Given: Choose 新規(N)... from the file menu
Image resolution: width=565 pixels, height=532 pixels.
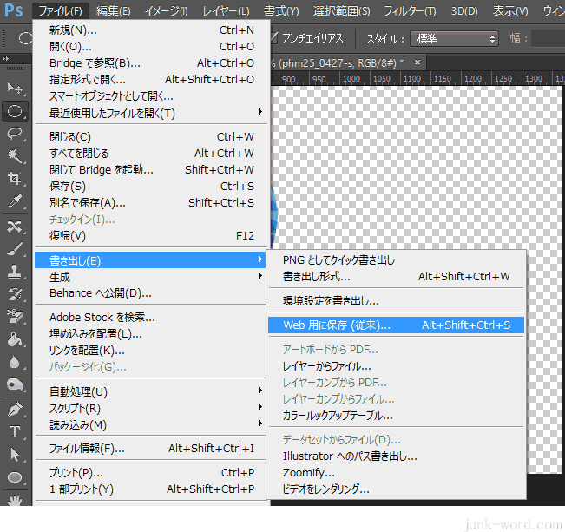Looking at the screenshot, I should point(151,30).
